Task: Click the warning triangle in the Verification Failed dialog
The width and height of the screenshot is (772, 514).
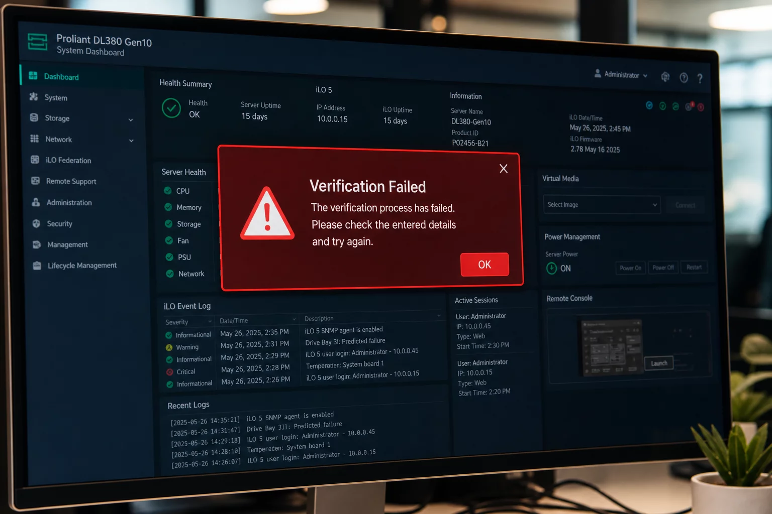Action: (267, 214)
